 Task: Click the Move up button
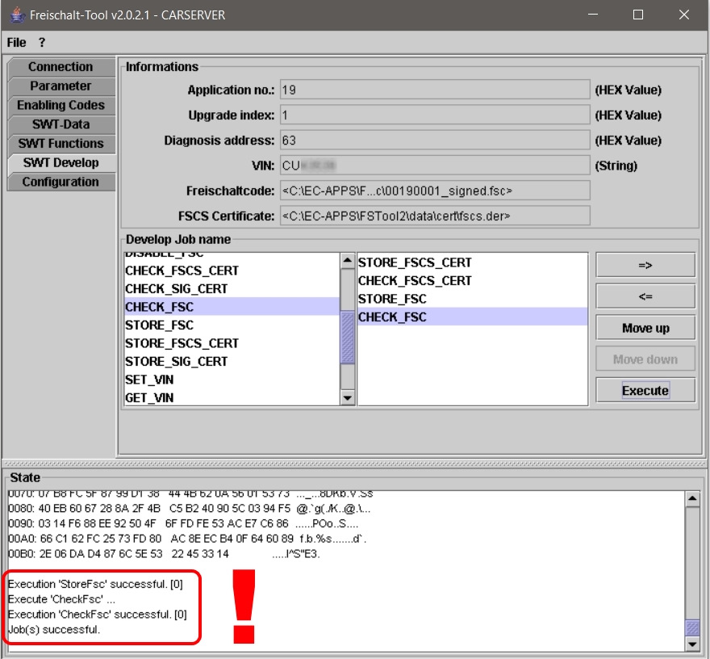[645, 328]
